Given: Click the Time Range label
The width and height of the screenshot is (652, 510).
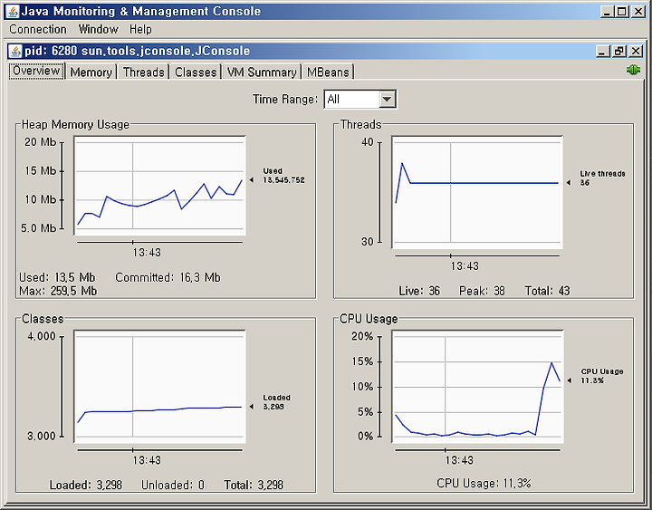Looking at the screenshot, I should (285, 99).
